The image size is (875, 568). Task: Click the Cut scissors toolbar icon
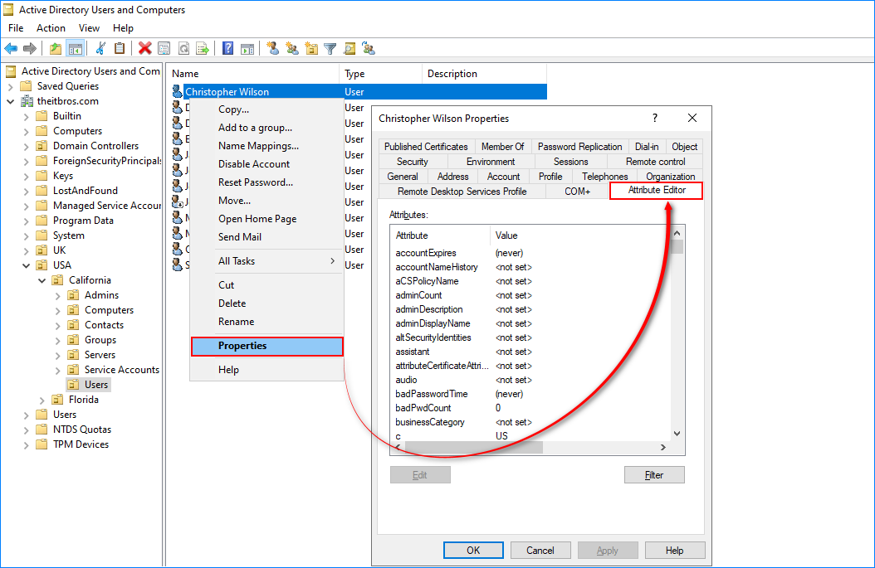[x=100, y=48]
